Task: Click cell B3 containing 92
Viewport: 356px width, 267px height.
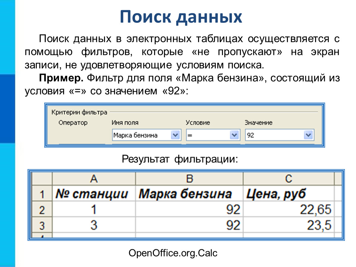Action: coord(189,225)
